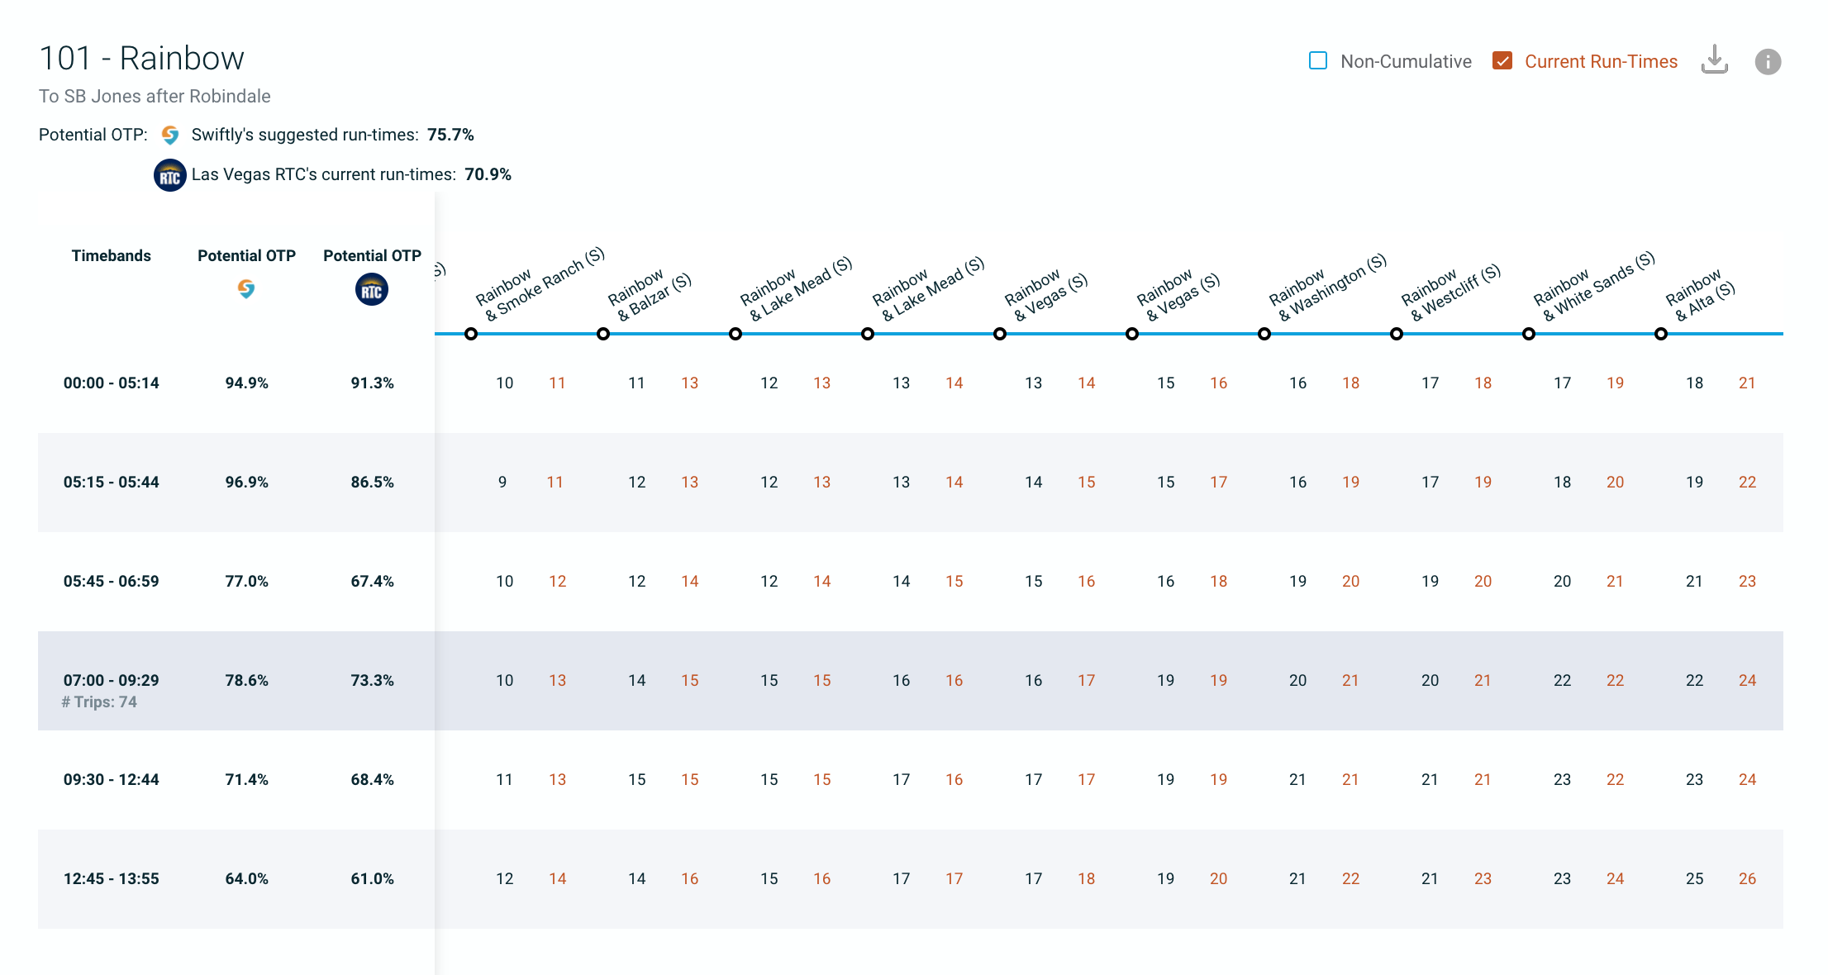Screen dimensions: 1828x975
Task: Select the RTC icon in the Potential OTP column
Action: click(372, 289)
